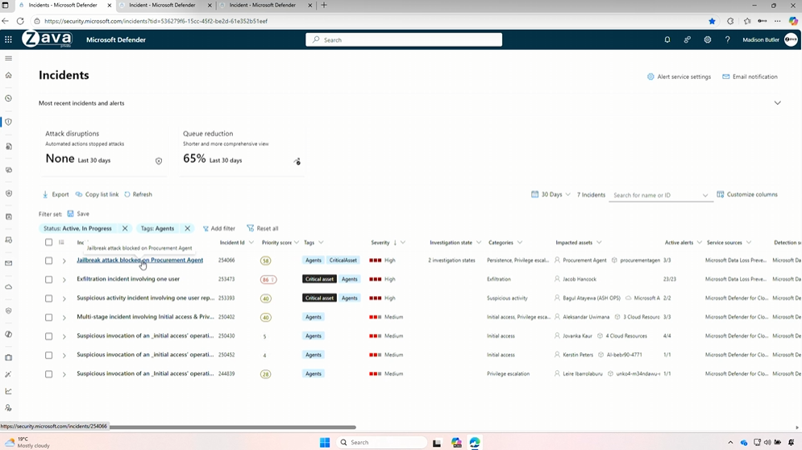Open the settings gear in header
The width and height of the screenshot is (802, 450).
coord(708,40)
